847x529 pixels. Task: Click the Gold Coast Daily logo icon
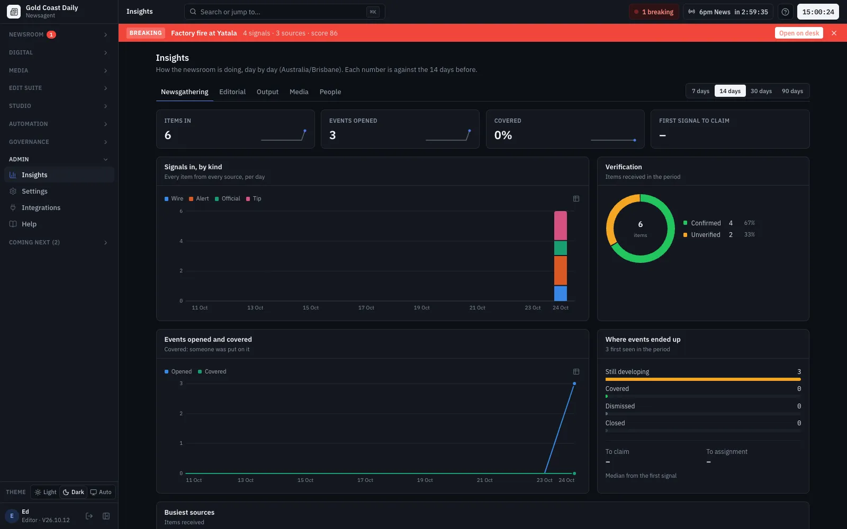point(14,12)
